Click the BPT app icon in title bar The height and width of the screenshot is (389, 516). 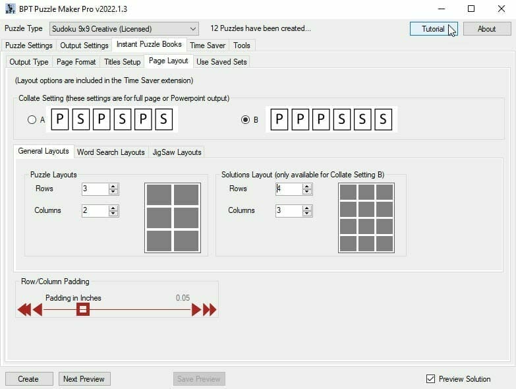coord(11,9)
